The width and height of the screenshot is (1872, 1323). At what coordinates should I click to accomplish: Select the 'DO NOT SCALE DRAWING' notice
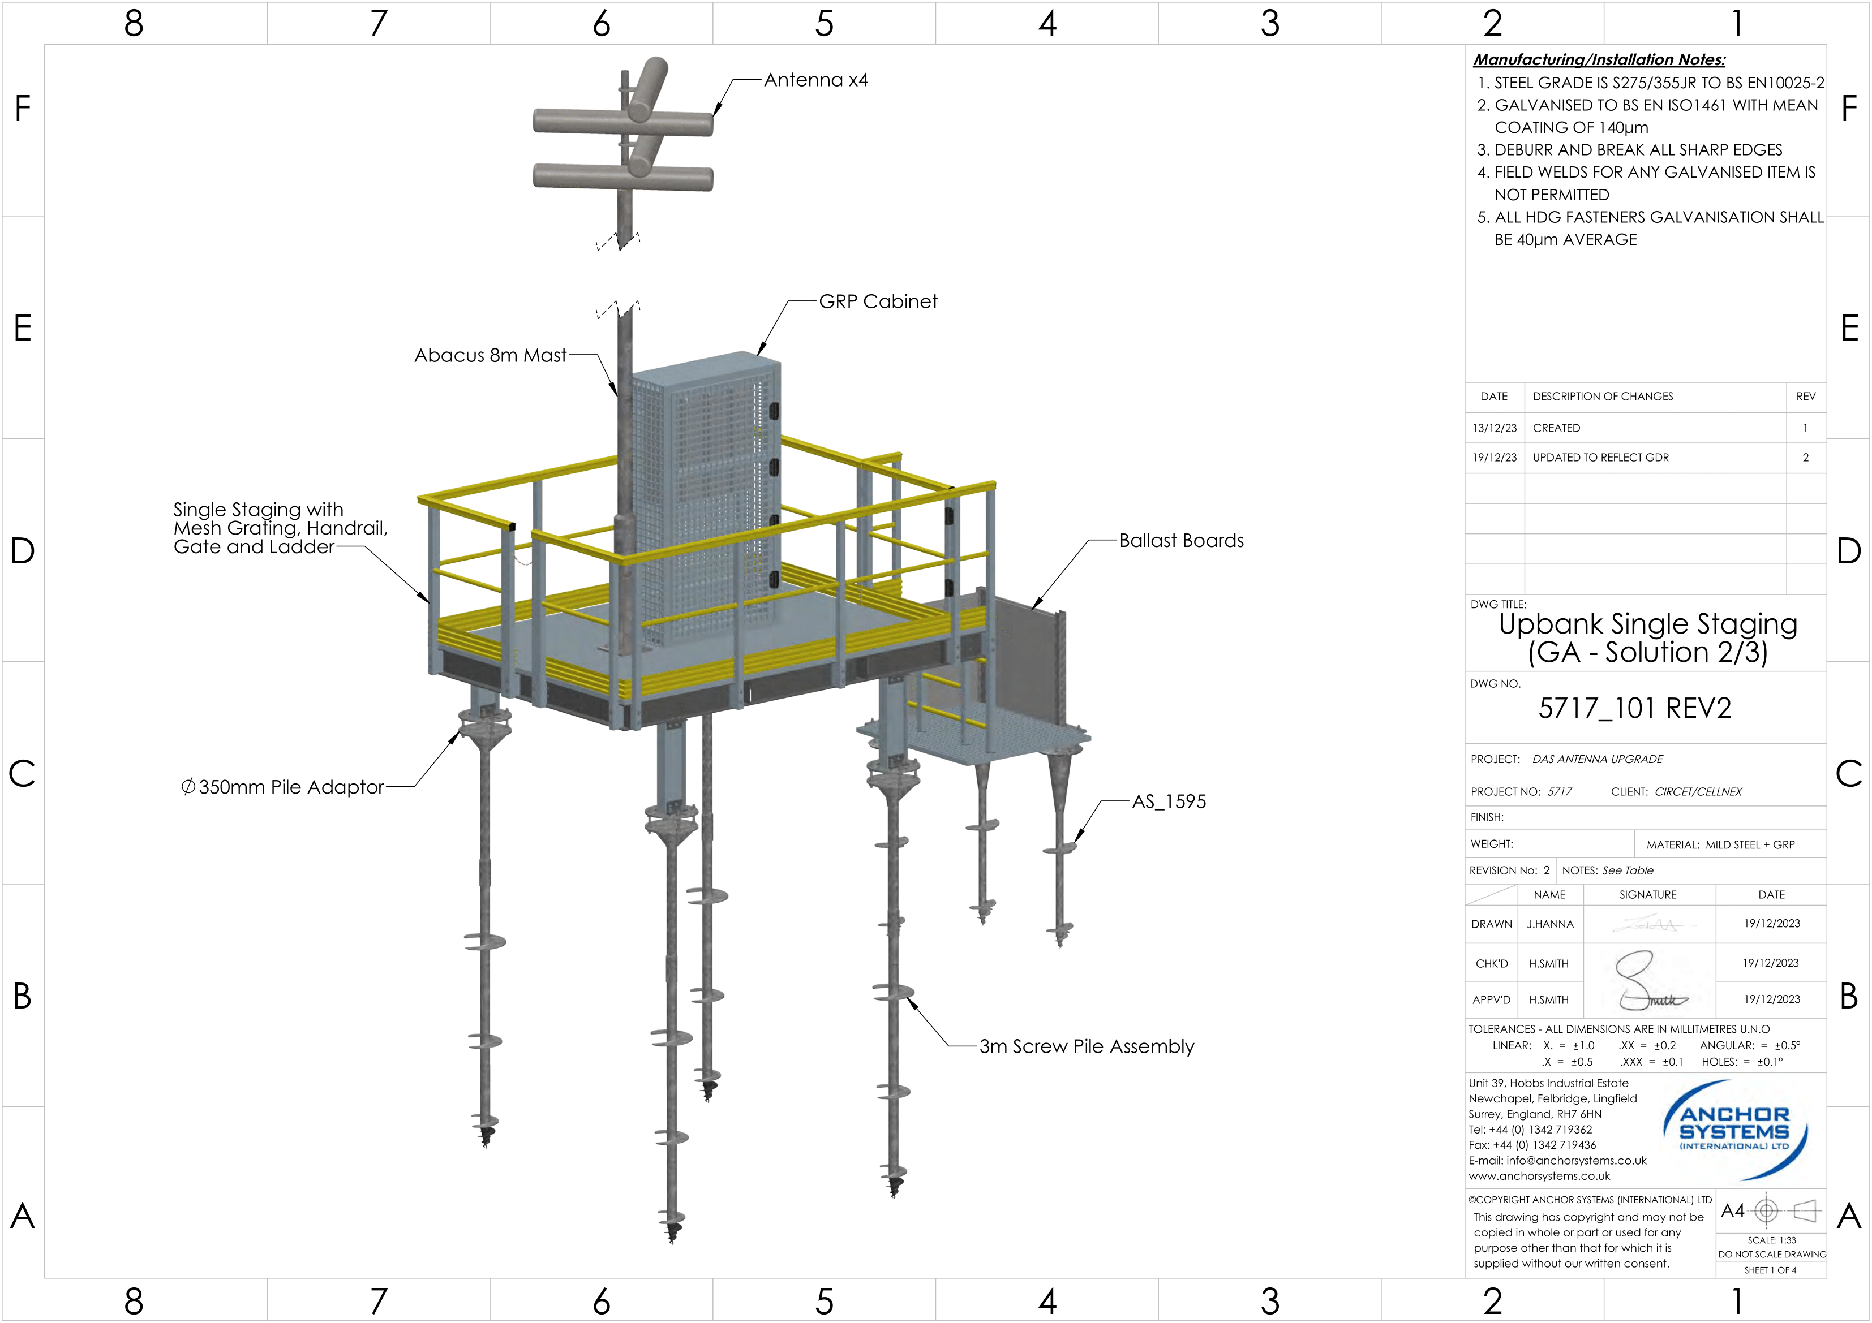point(1772,1255)
